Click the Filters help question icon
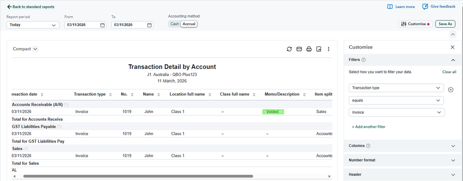This screenshot has width=463, height=181. (364, 60)
